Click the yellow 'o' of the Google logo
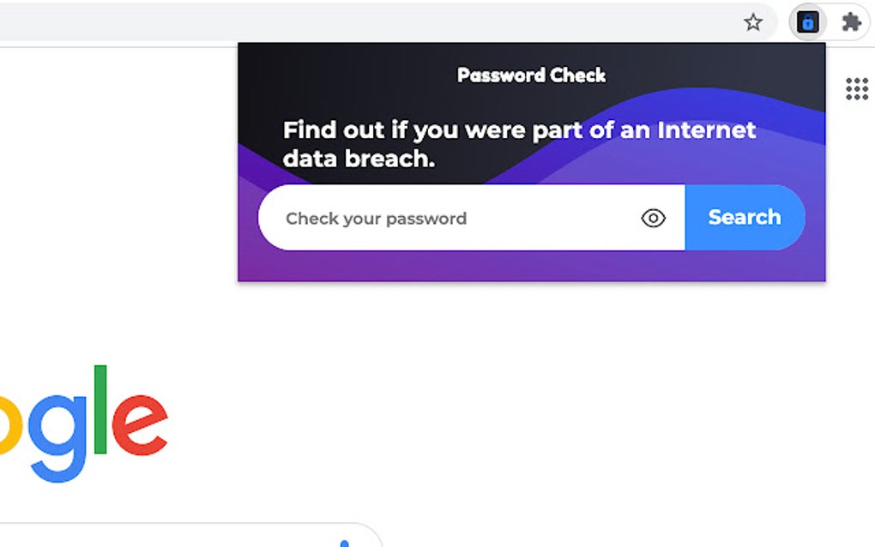 click(x=9, y=422)
